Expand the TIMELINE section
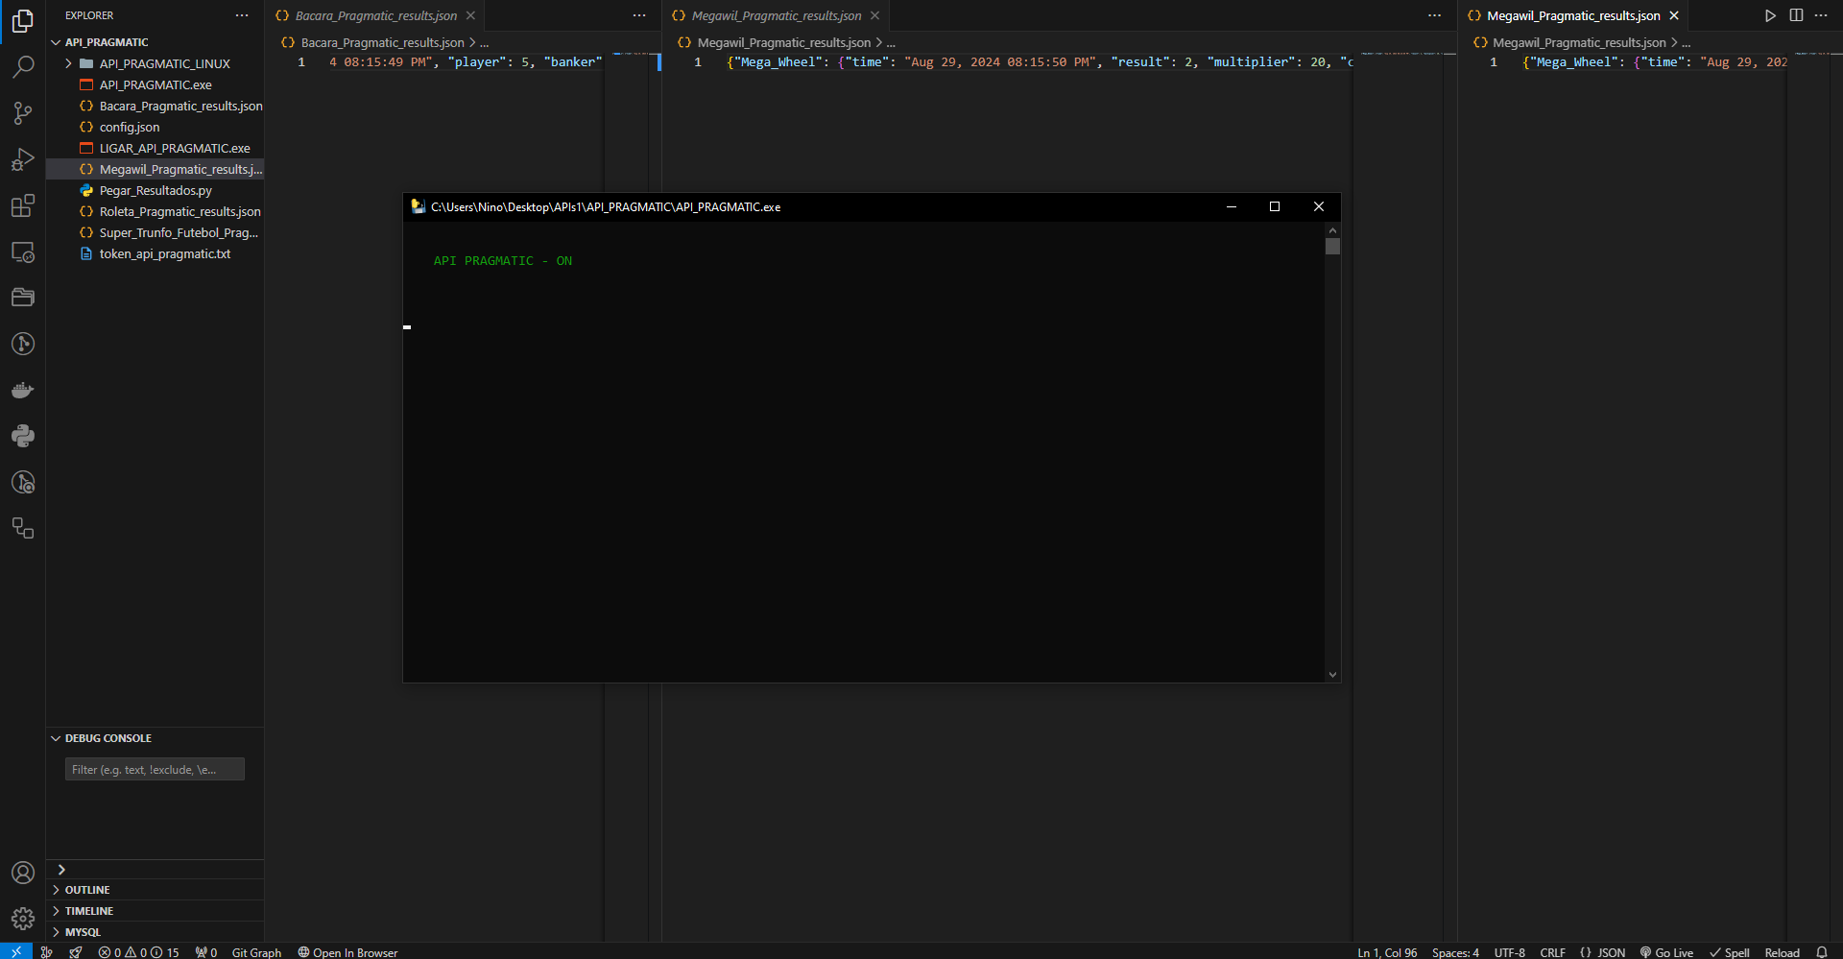Viewport: 1843px width, 959px height. click(x=88, y=911)
